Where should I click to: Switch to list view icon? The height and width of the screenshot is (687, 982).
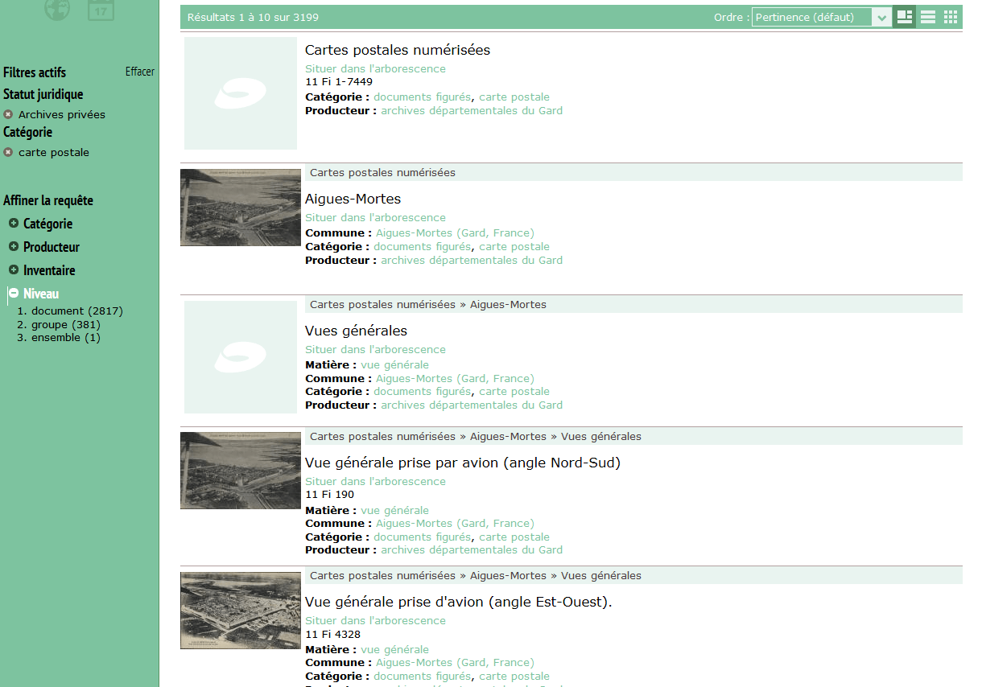tap(928, 17)
